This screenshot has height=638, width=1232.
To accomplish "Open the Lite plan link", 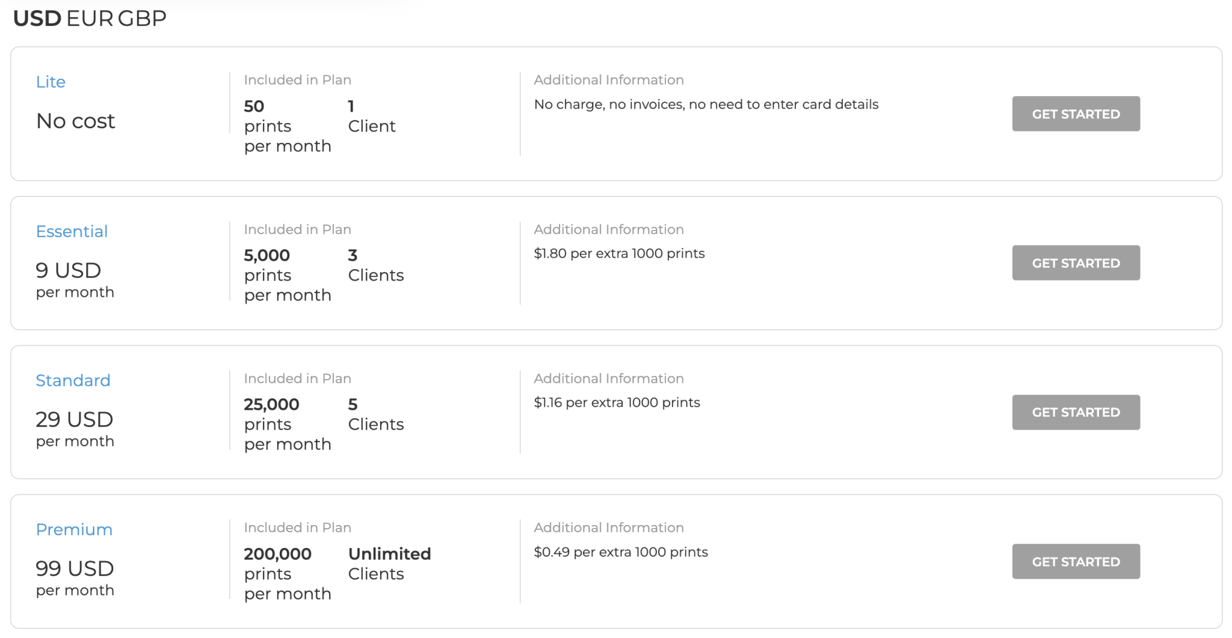I will pyautogui.click(x=51, y=82).
